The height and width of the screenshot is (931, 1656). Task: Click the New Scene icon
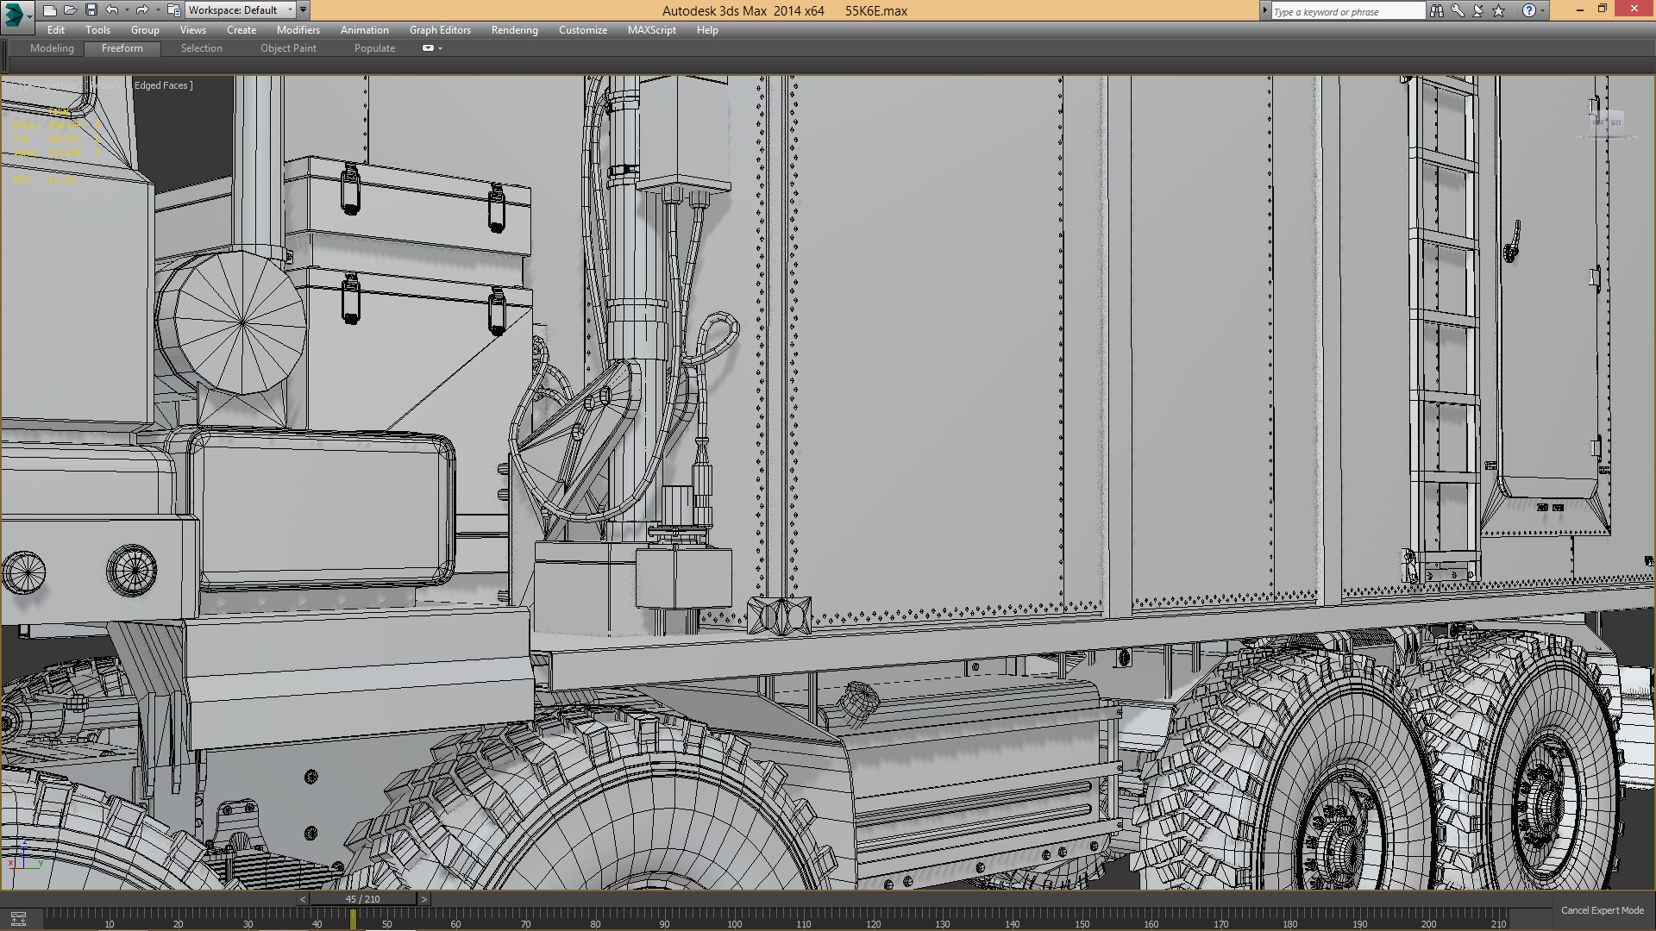pos(49,10)
